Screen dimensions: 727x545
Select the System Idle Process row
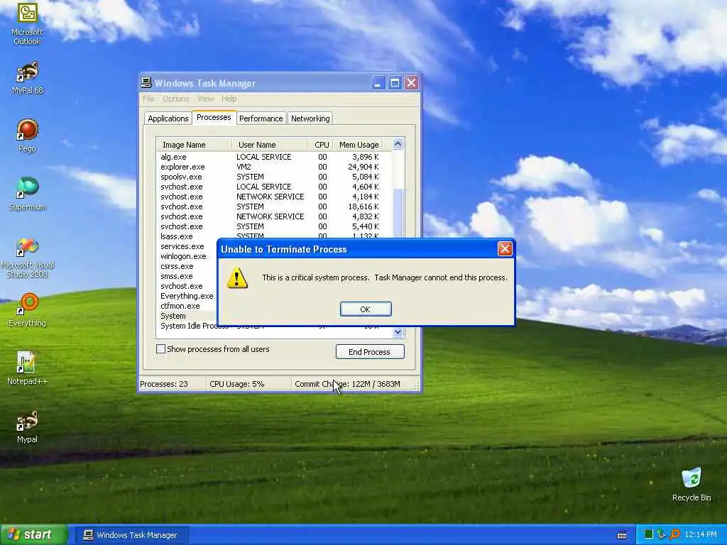click(x=275, y=326)
